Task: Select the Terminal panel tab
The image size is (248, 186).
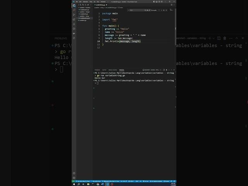Action: tap(122, 70)
